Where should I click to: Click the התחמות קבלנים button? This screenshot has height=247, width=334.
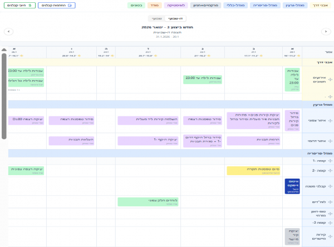coord(57,5)
